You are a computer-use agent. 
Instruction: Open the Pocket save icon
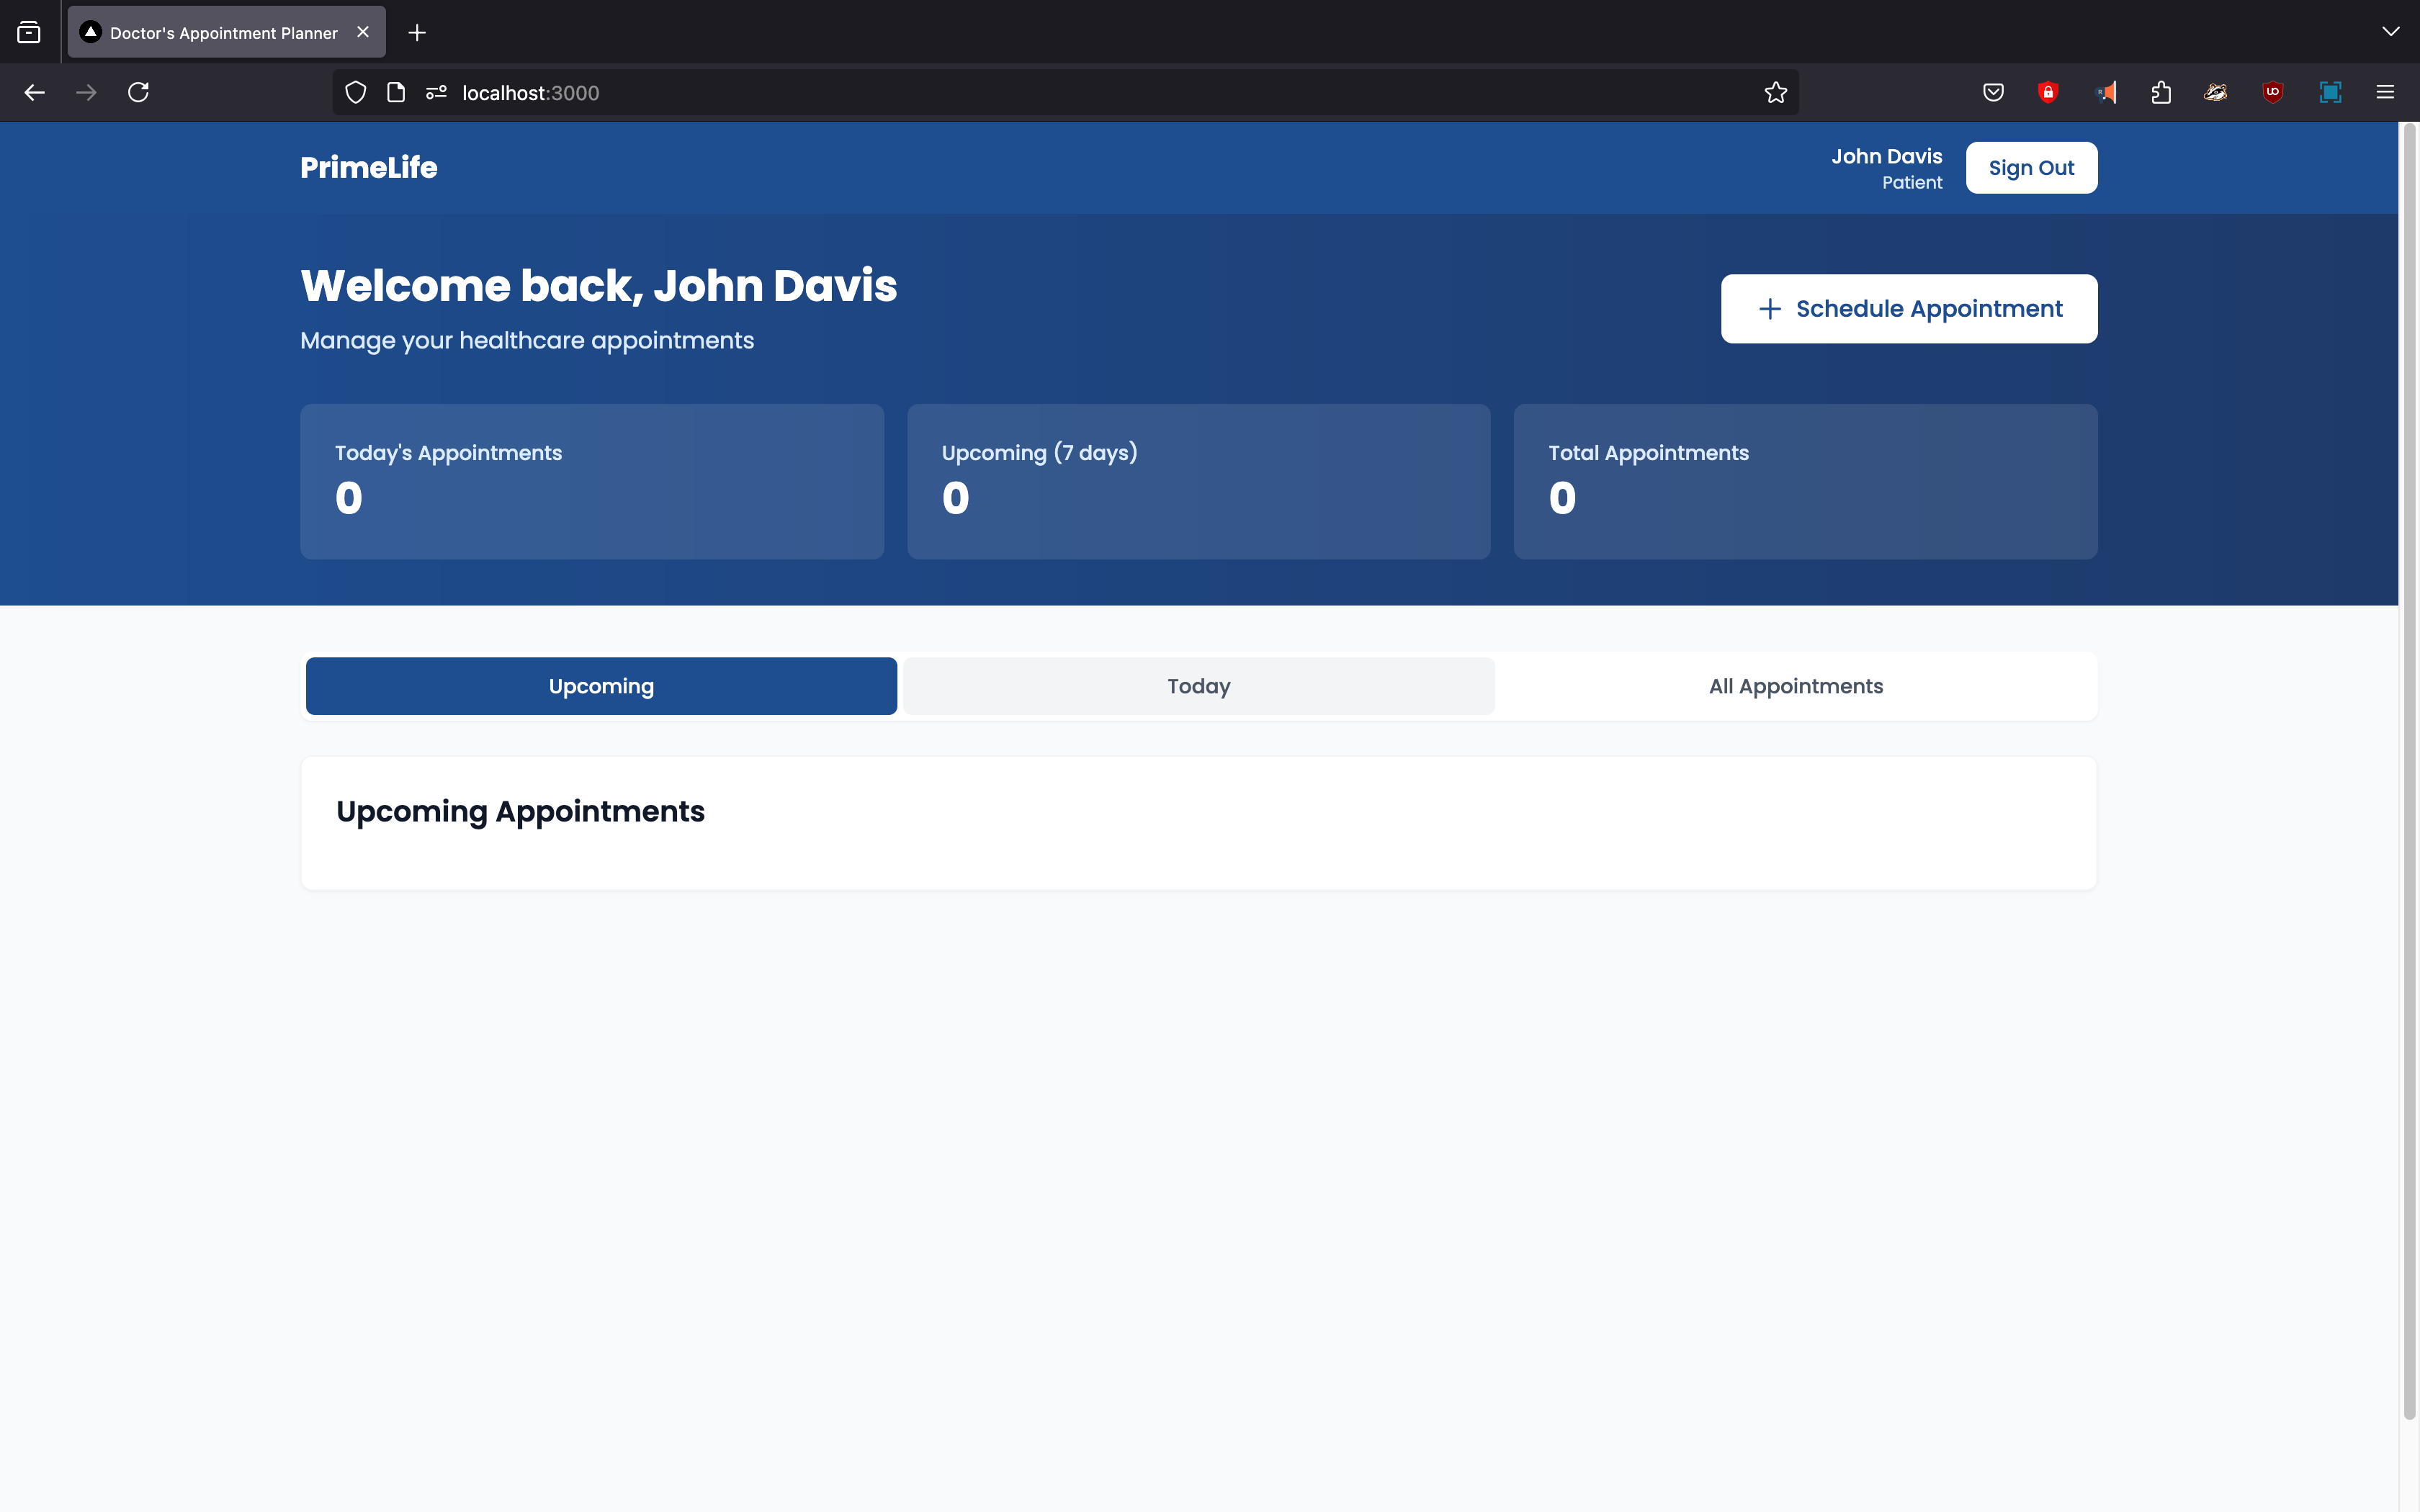point(1993,93)
